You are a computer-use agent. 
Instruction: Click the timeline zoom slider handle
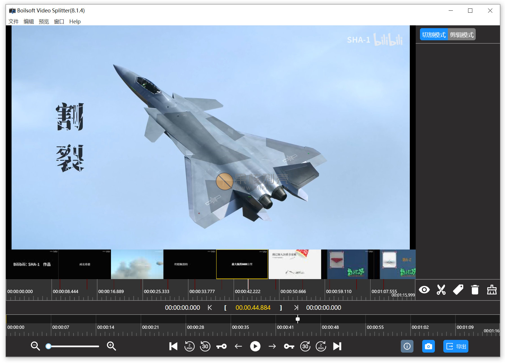[48, 346]
